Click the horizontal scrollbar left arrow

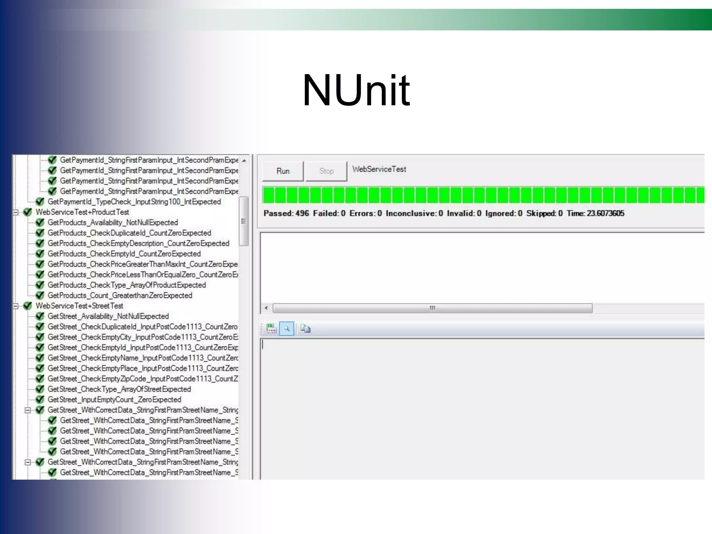coord(266,308)
